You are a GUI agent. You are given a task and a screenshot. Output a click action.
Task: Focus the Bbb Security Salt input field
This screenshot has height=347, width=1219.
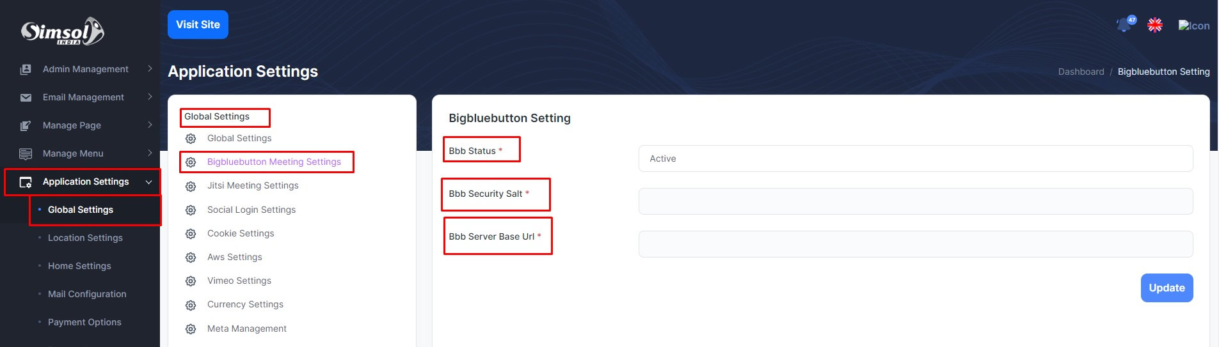915,201
